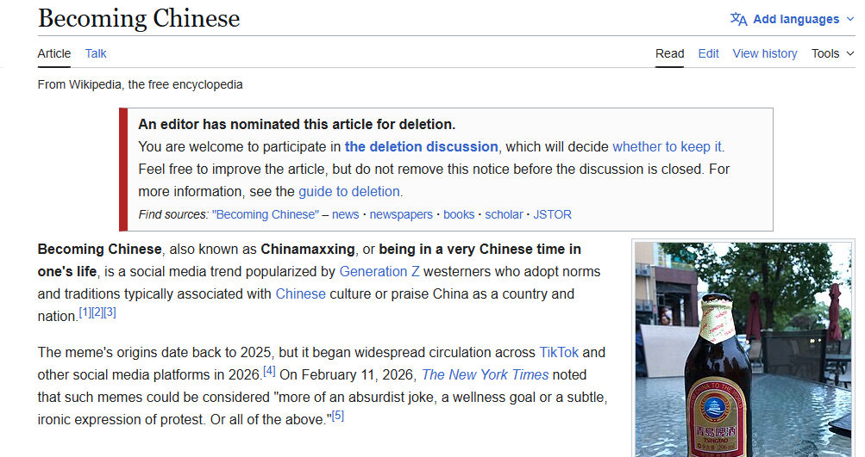Screen dimensions: 865x457
Task: Jump to citation [5]
Action: click(337, 415)
